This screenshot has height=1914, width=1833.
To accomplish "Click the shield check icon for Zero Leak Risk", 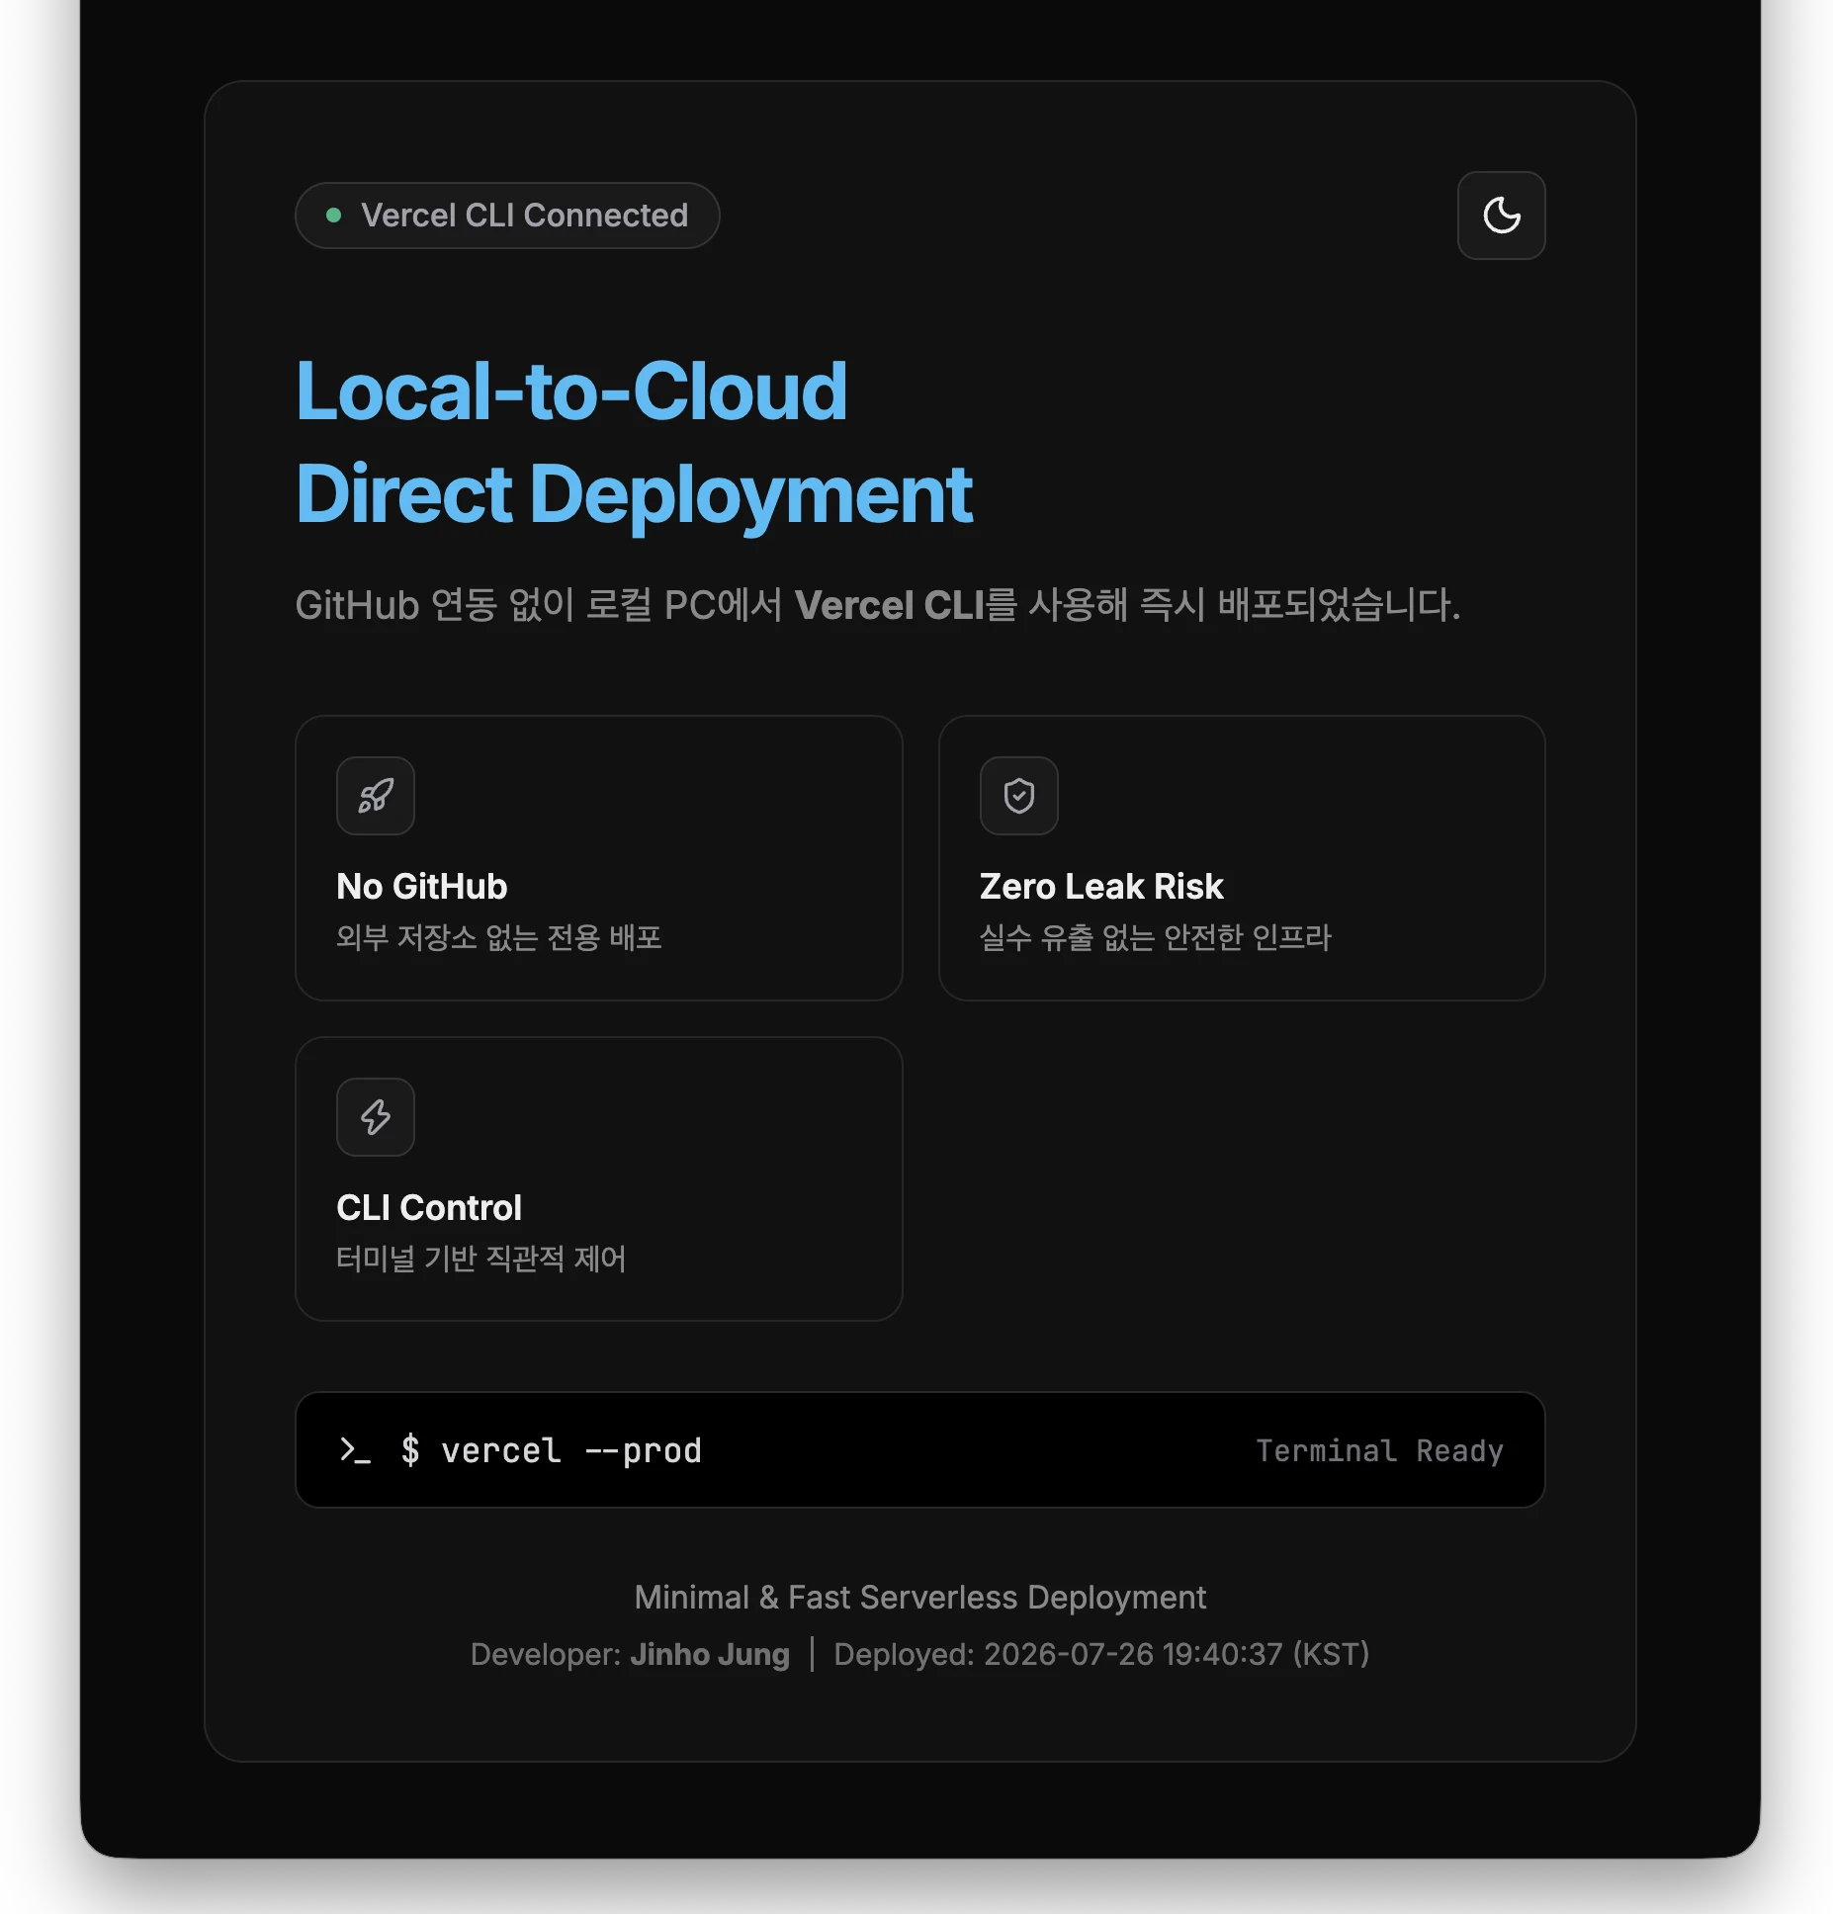I will [1019, 796].
